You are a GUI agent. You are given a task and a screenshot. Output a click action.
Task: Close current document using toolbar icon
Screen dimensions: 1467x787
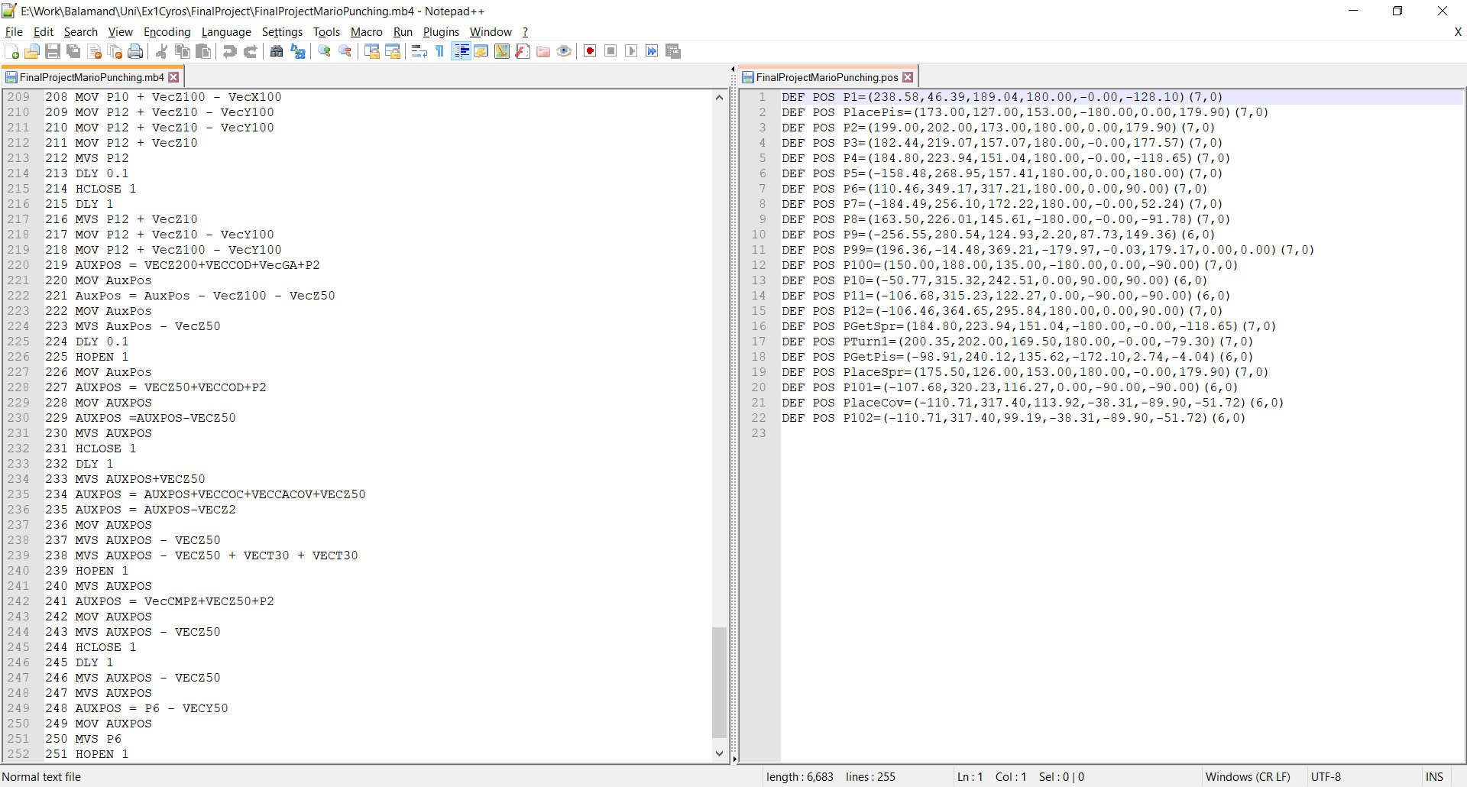point(95,51)
